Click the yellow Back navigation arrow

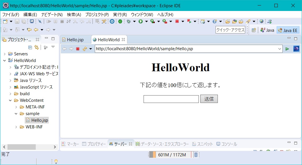(x=36, y=30)
